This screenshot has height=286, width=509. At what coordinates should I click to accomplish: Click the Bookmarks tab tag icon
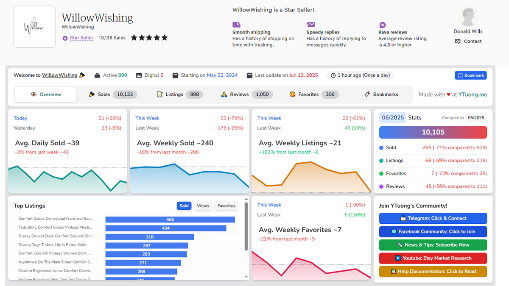coord(367,94)
